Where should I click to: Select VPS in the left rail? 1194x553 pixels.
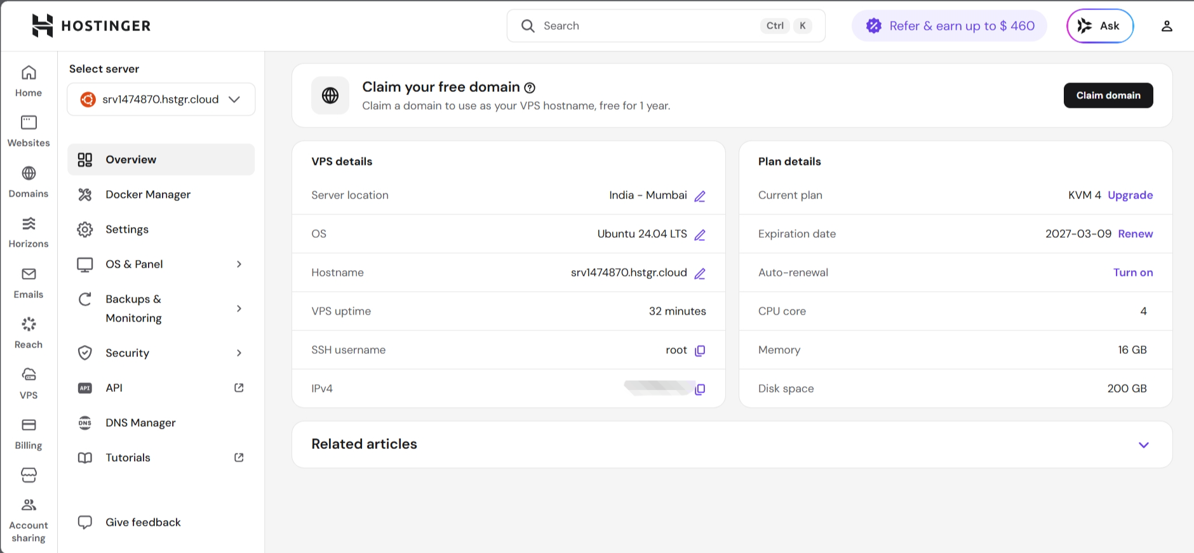tap(29, 384)
